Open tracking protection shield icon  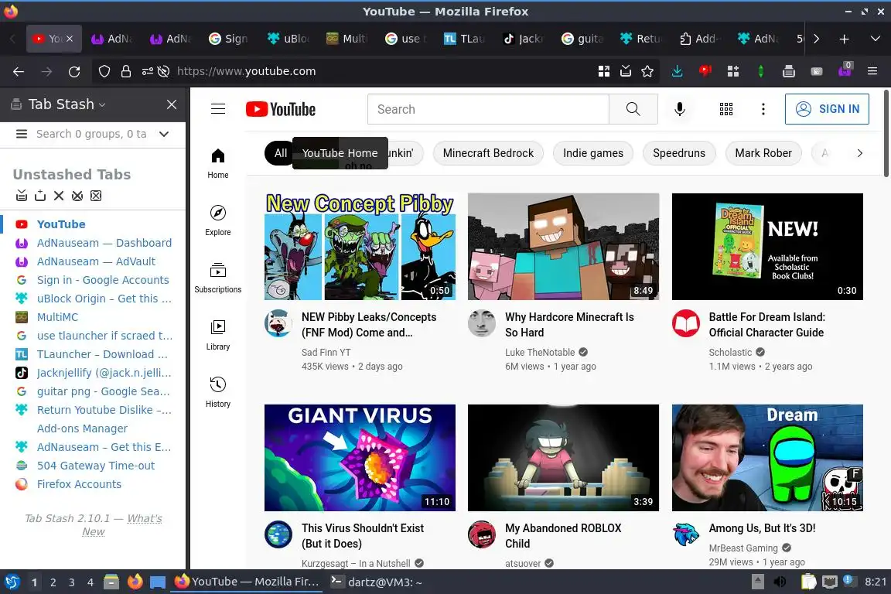tap(104, 72)
